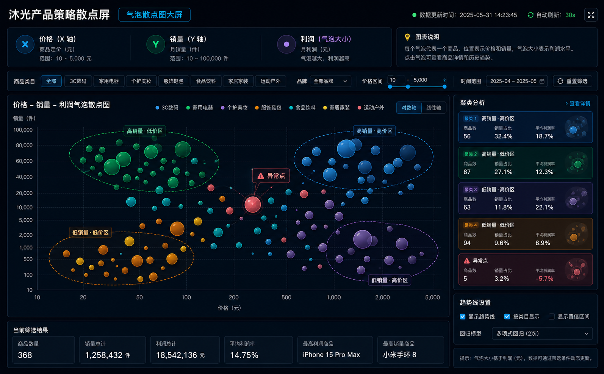Filter by 3C数码 category
604x374 pixels.
78,81
